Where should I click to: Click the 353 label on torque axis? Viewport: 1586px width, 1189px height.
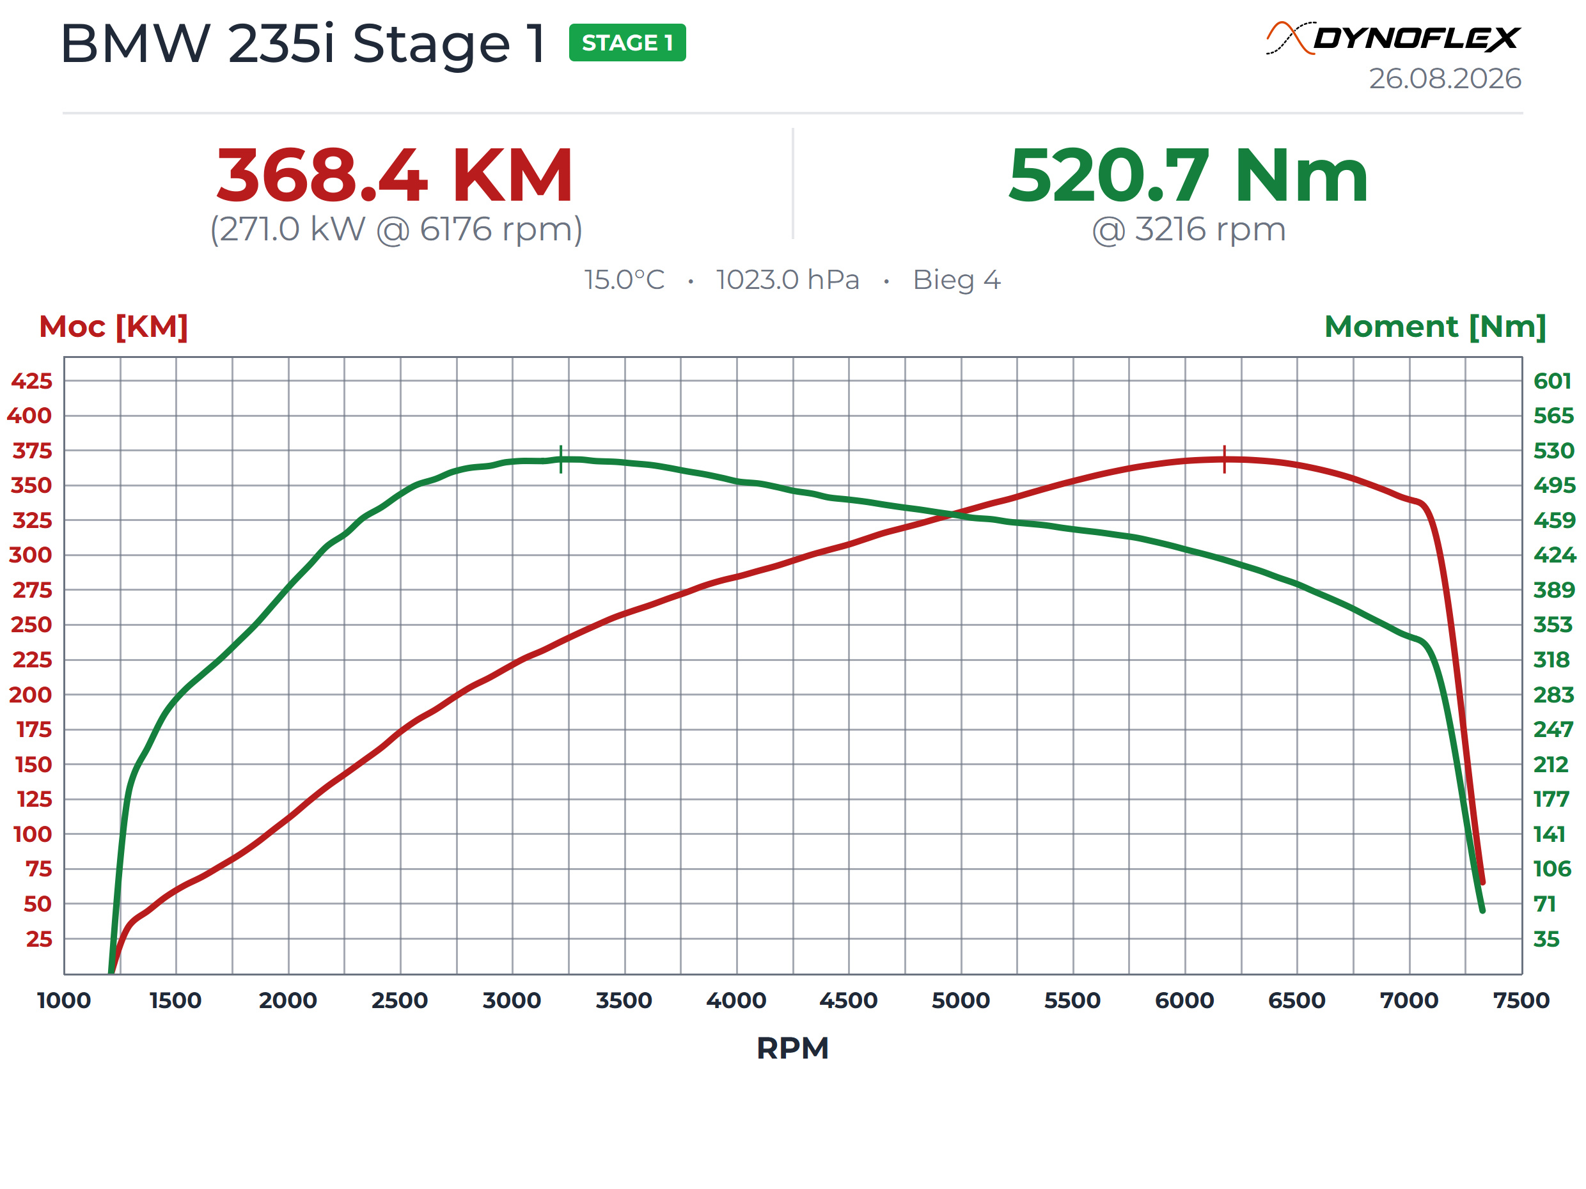point(1553,625)
